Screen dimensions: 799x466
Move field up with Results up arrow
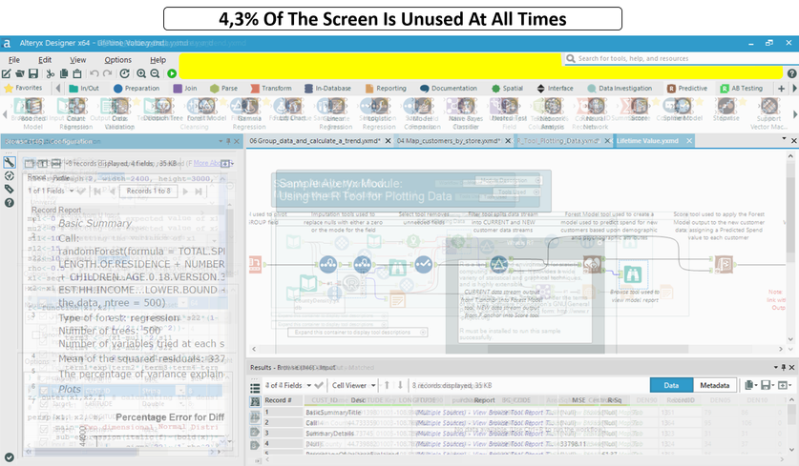click(387, 385)
